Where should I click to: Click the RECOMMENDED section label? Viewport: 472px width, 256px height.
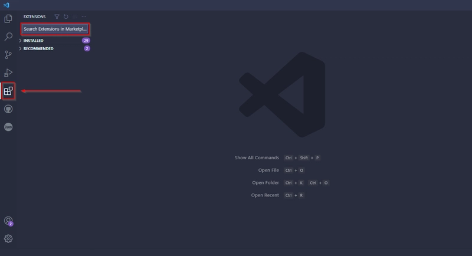(38, 48)
